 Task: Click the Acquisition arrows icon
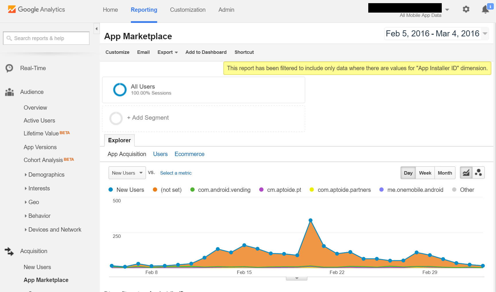pyautogui.click(x=9, y=251)
